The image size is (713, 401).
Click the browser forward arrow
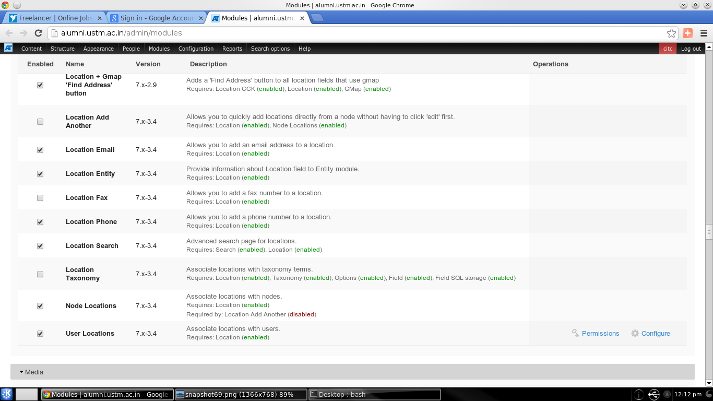click(x=23, y=33)
